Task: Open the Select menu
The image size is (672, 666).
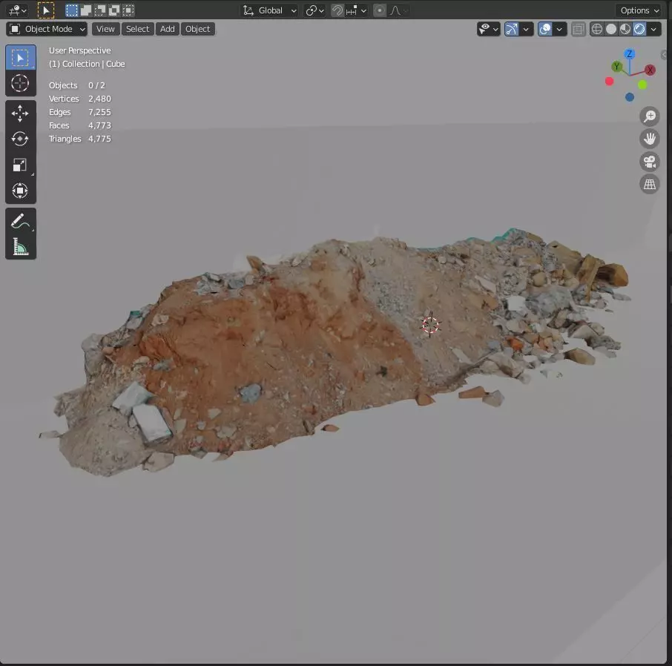Action: (137, 29)
